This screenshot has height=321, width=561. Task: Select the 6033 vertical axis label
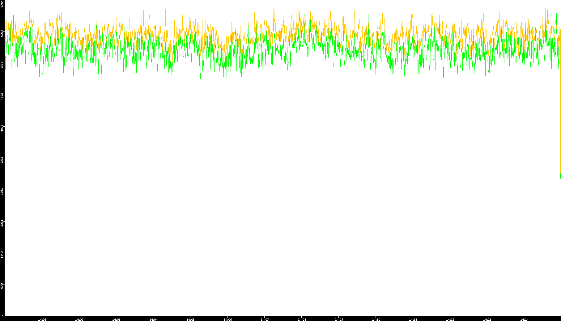[x=2, y=33]
